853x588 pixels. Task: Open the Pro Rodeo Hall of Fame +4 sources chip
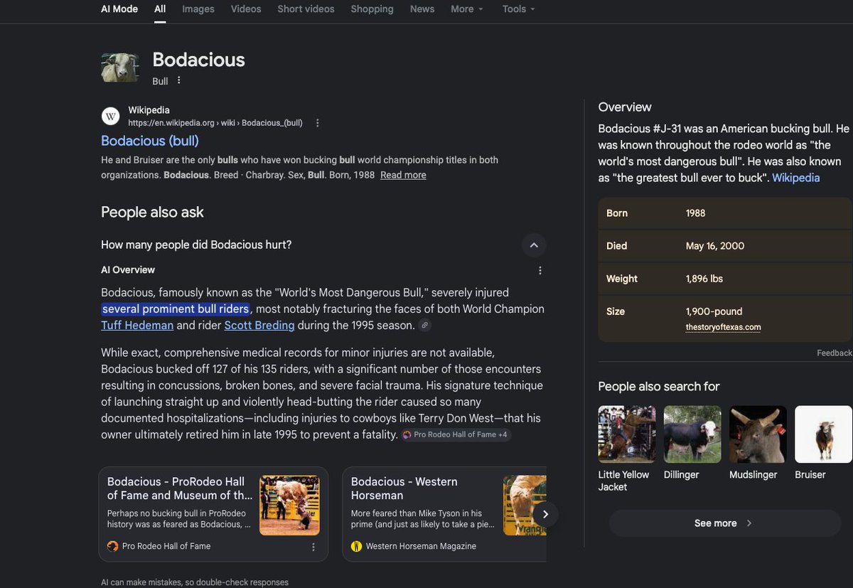(x=455, y=434)
